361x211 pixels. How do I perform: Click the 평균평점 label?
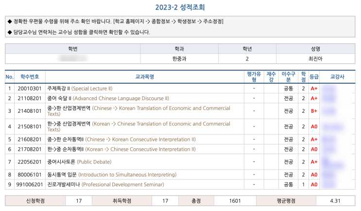pos(286,201)
